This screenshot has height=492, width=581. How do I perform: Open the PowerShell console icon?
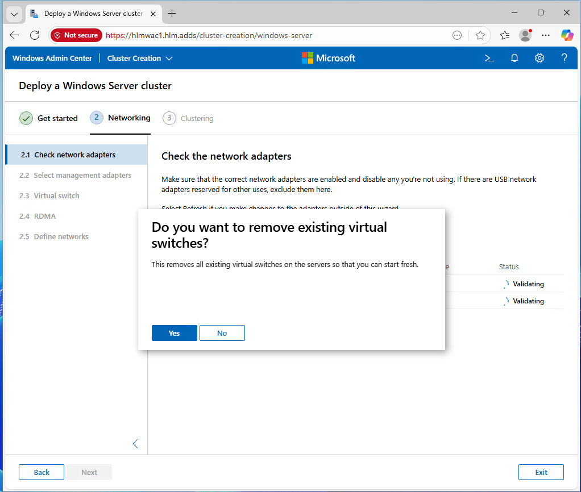coord(489,58)
